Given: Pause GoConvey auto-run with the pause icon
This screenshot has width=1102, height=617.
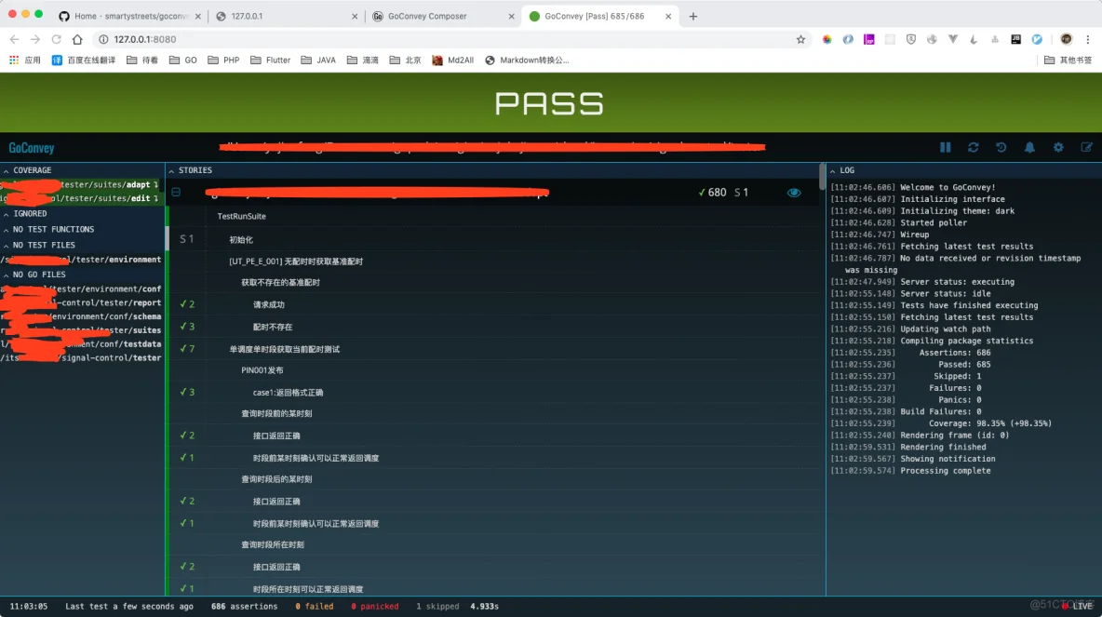Looking at the screenshot, I should (x=946, y=148).
